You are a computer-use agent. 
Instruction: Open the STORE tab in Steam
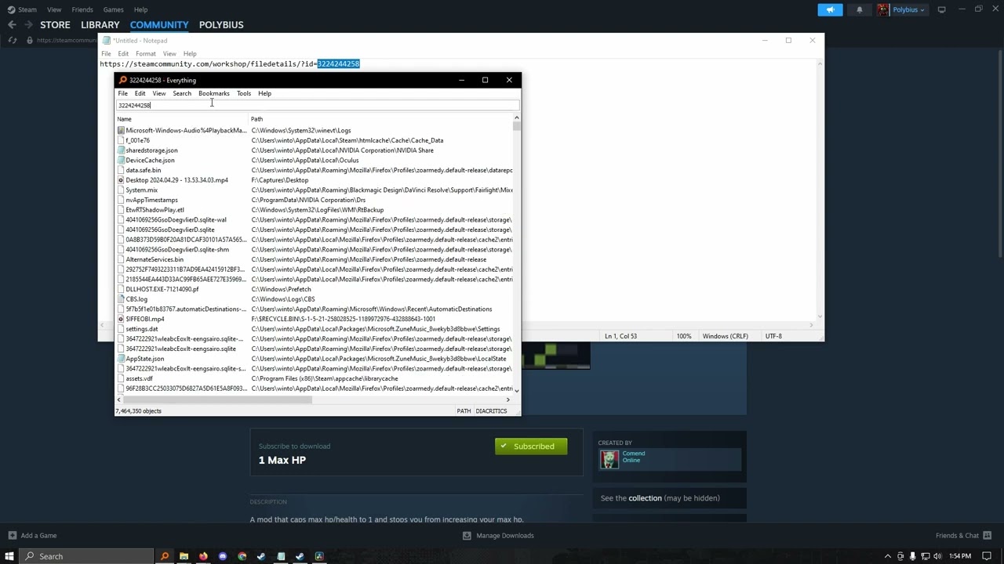click(x=55, y=25)
